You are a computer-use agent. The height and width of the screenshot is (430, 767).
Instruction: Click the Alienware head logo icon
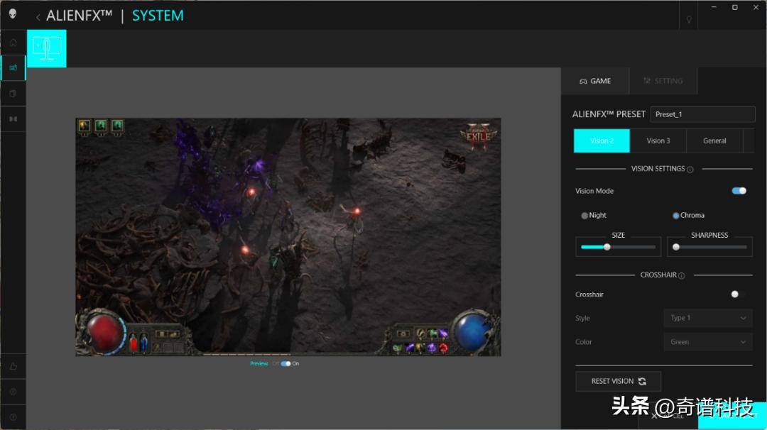(x=13, y=13)
